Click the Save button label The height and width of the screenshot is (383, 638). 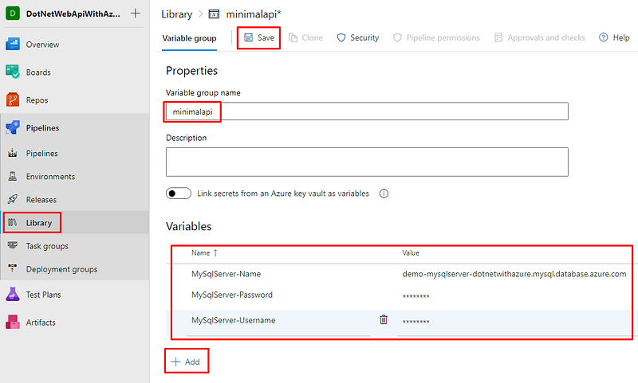[266, 37]
